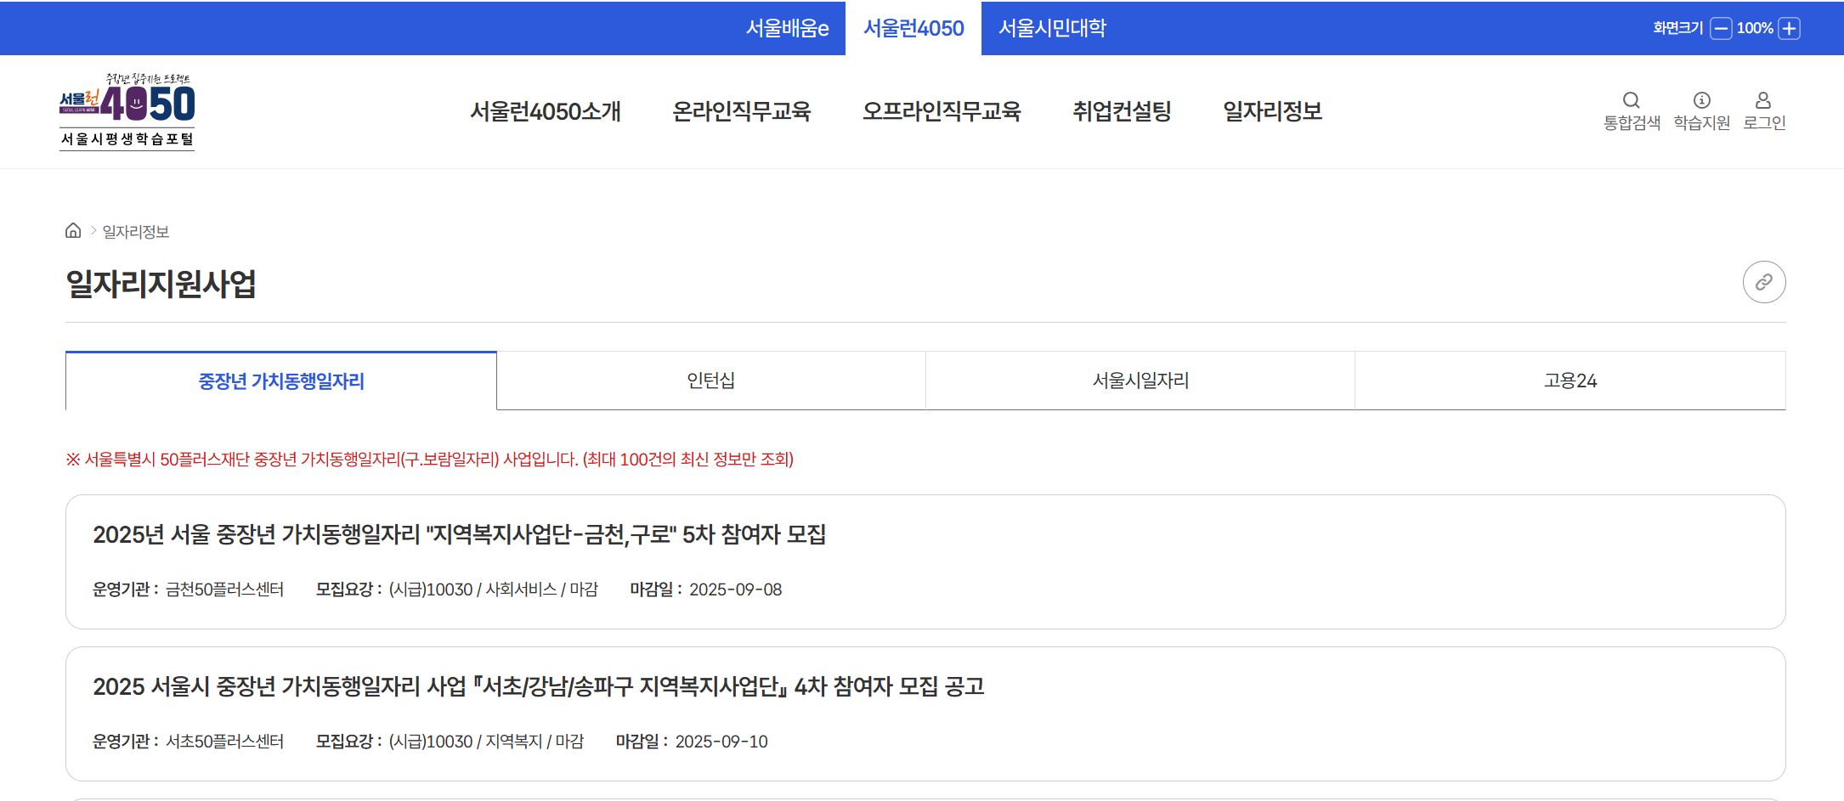The image size is (1844, 801).
Task: Copy page link with the link icon
Action: [1764, 282]
